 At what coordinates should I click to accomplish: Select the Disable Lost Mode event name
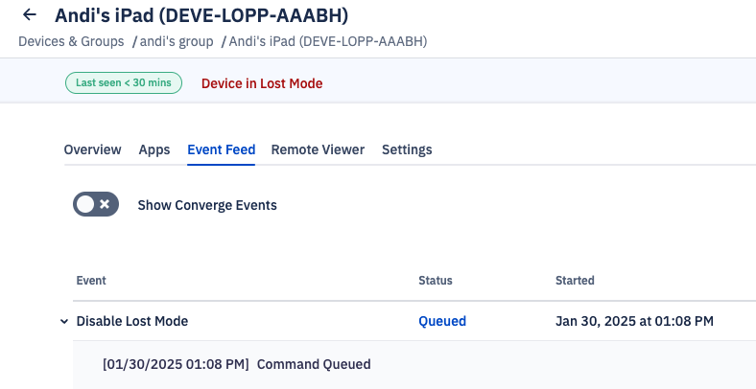coord(132,322)
